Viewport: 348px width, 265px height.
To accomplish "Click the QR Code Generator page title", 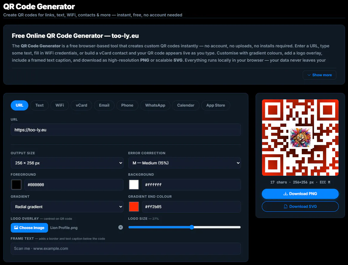I will click(x=39, y=7).
